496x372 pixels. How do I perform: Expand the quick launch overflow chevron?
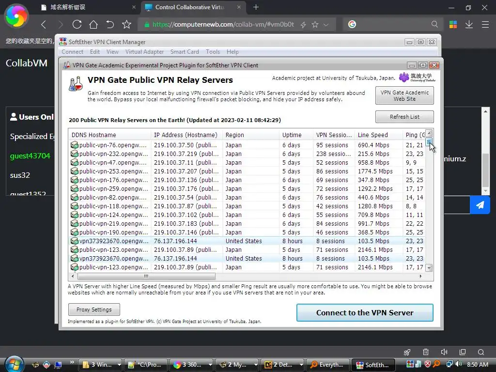(72, 362)
